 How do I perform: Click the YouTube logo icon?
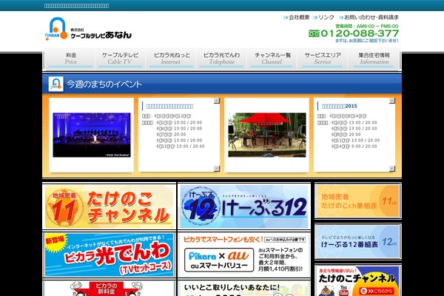click(x=343, y=291)
